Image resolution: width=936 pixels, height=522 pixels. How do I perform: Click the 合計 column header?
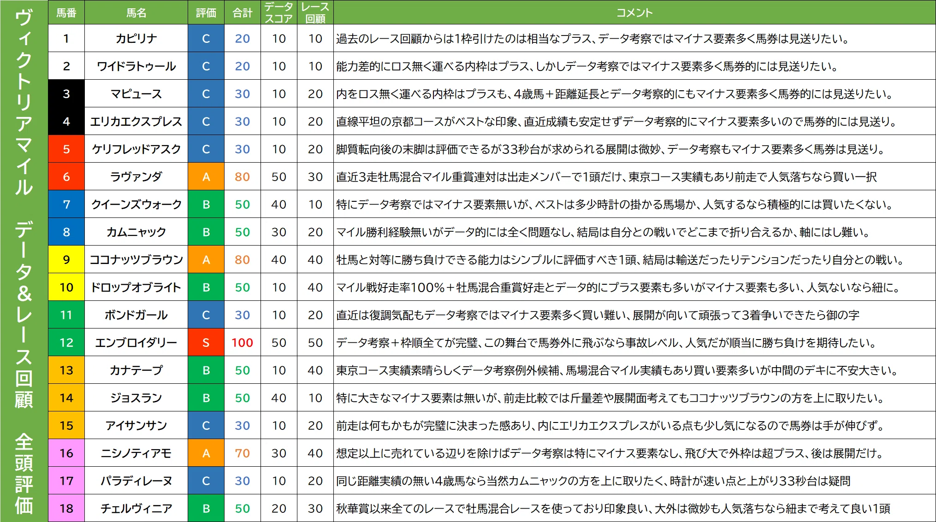tap(243, 12)
